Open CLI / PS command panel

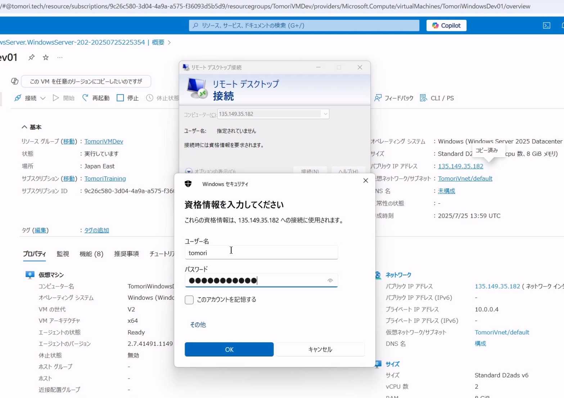[437, 98]
